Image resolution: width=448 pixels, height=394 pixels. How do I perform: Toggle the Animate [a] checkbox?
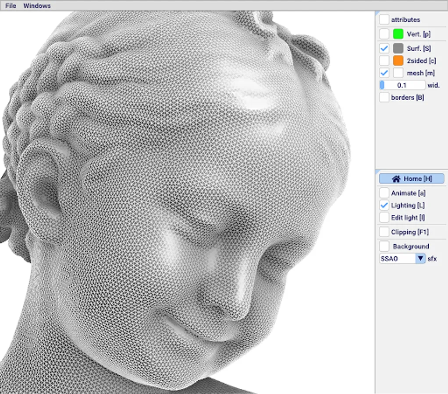click(384, 193)
